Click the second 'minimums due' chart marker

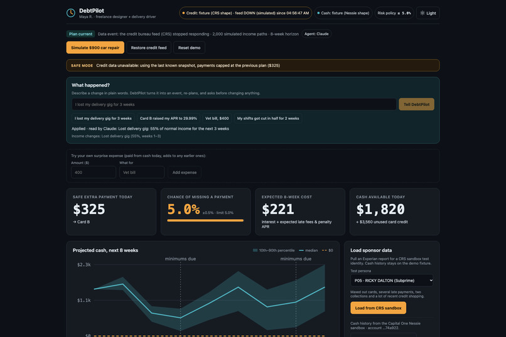[x=296, y=259]
